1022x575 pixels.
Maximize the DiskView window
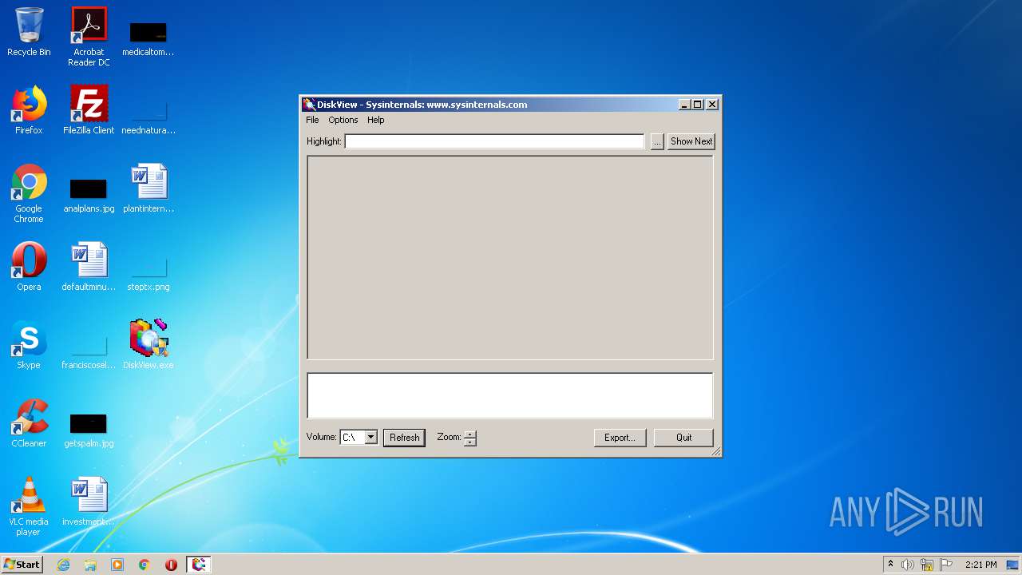tap(698, 105)
